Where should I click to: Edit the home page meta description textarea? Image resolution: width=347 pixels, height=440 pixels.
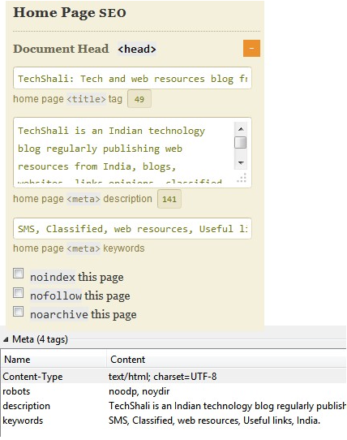[132, 153]
